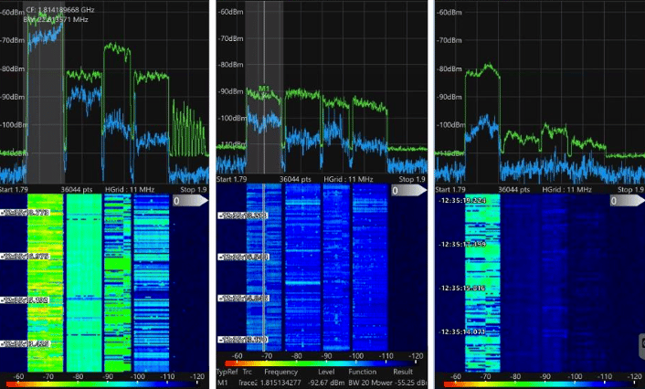Click the CF 1.814189668 GHz readout

click(x=60, y=10)
